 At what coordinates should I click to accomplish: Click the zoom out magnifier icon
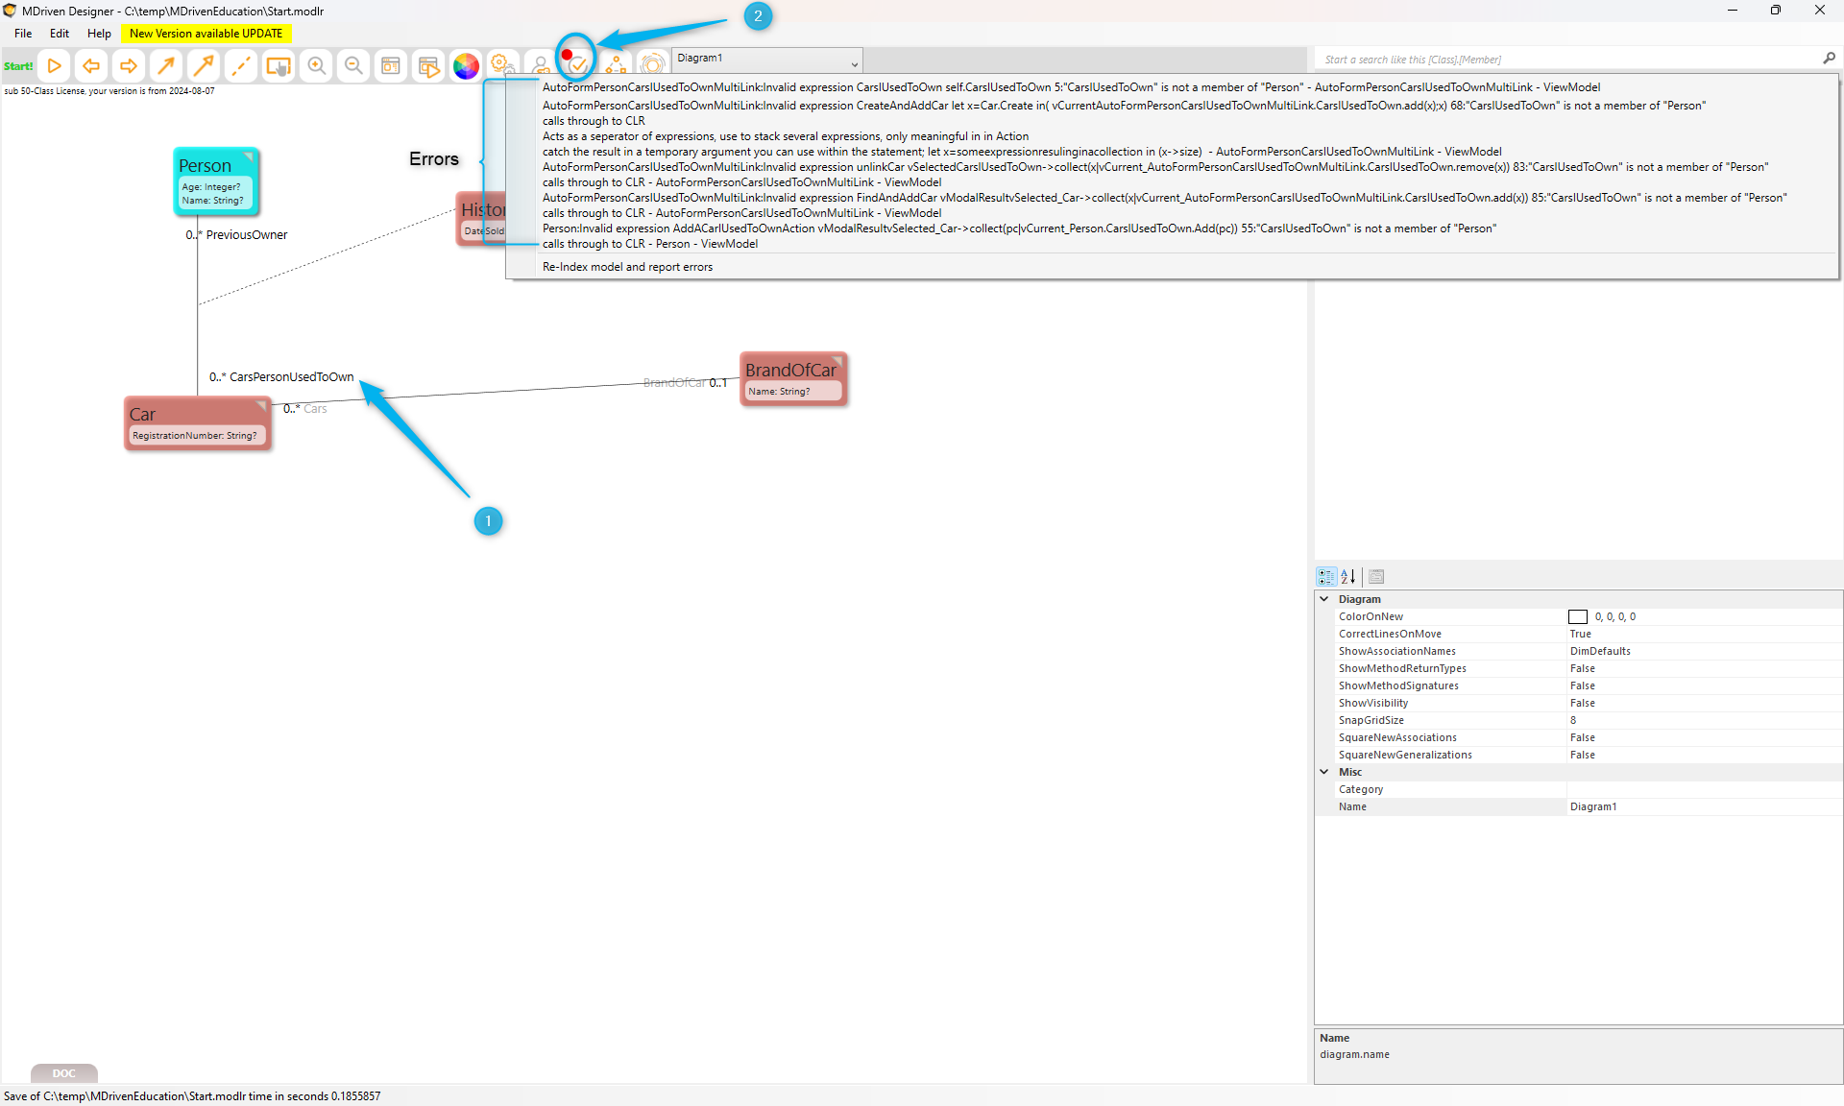(353, 66)
